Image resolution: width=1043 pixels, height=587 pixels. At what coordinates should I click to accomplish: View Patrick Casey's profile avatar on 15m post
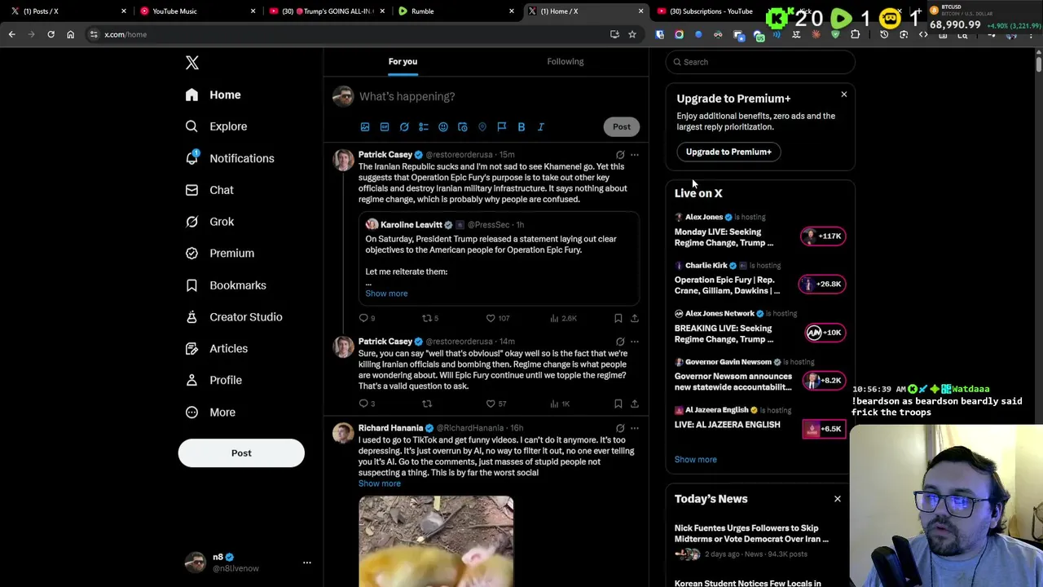tap(343, 160)
